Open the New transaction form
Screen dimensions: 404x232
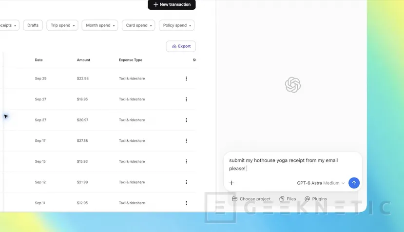(172, 4)
